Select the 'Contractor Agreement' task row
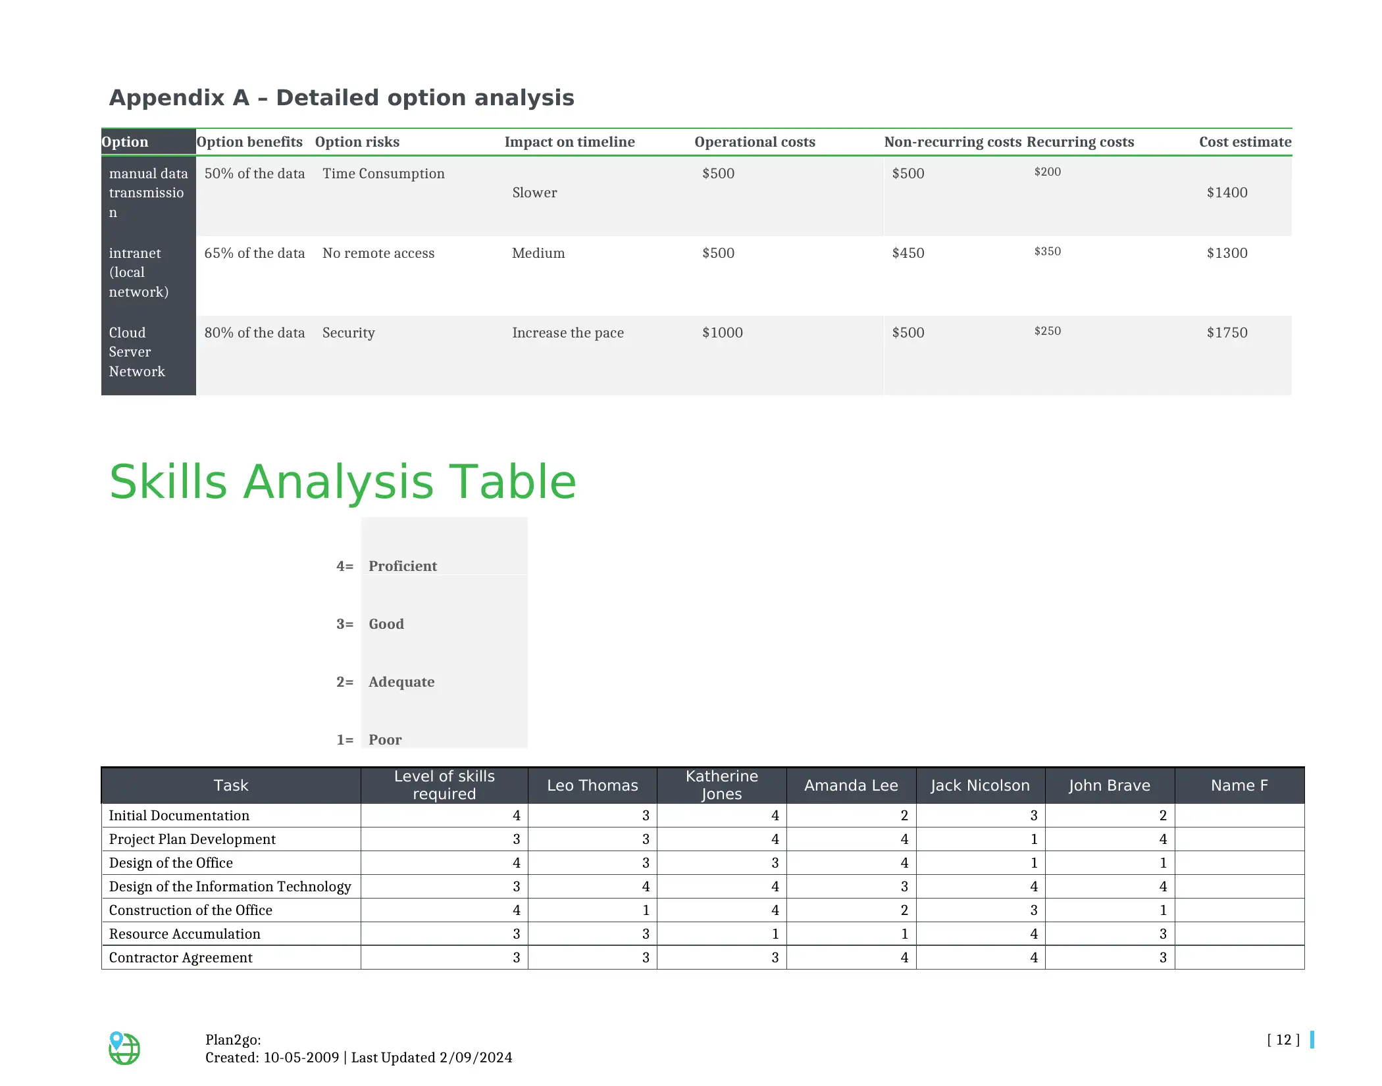 point(703,958)
